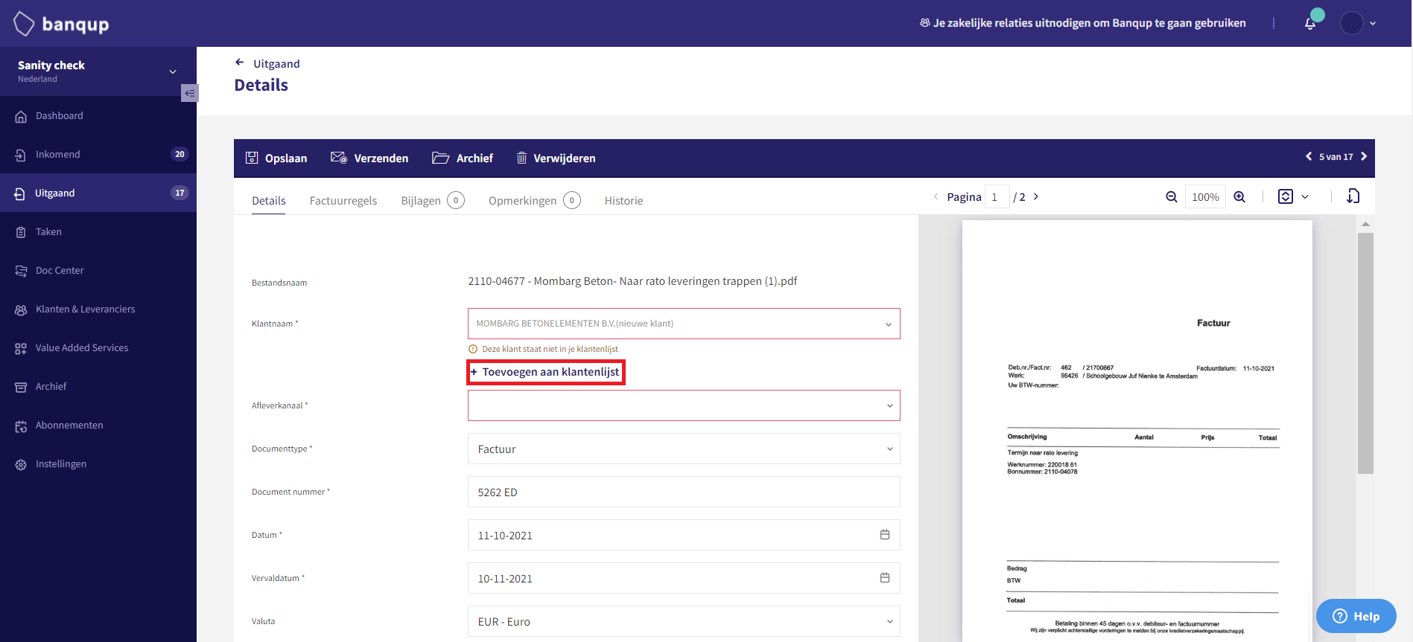
Task: Click the PDF preview scrollbar
Action: pos(1365,353)
